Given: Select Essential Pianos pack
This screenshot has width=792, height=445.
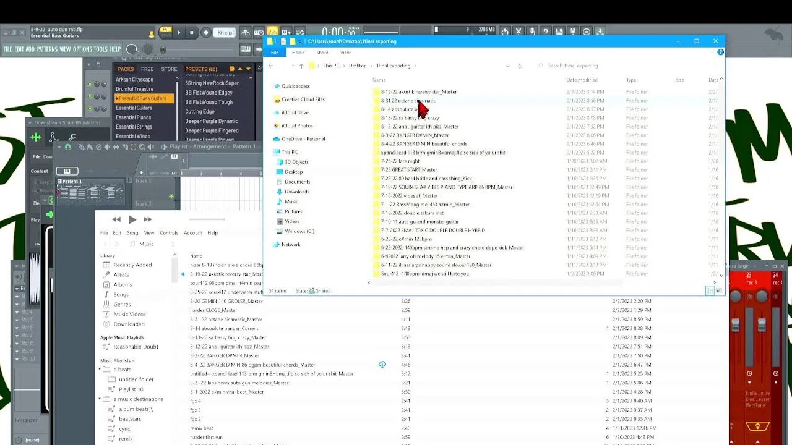Looking at the screenshot, I should pos(134,117).
